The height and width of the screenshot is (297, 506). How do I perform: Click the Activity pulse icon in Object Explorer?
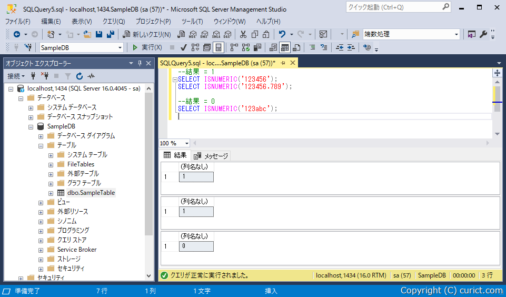point(91,76)
